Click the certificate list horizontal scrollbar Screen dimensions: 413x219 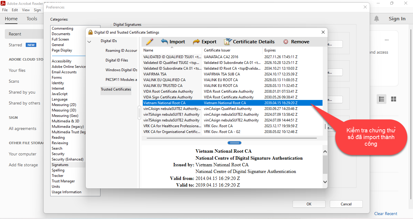pos(232,138)
